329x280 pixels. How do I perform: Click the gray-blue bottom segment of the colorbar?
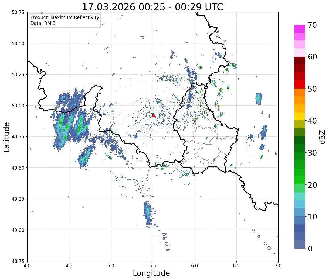[x=300, y=244]
